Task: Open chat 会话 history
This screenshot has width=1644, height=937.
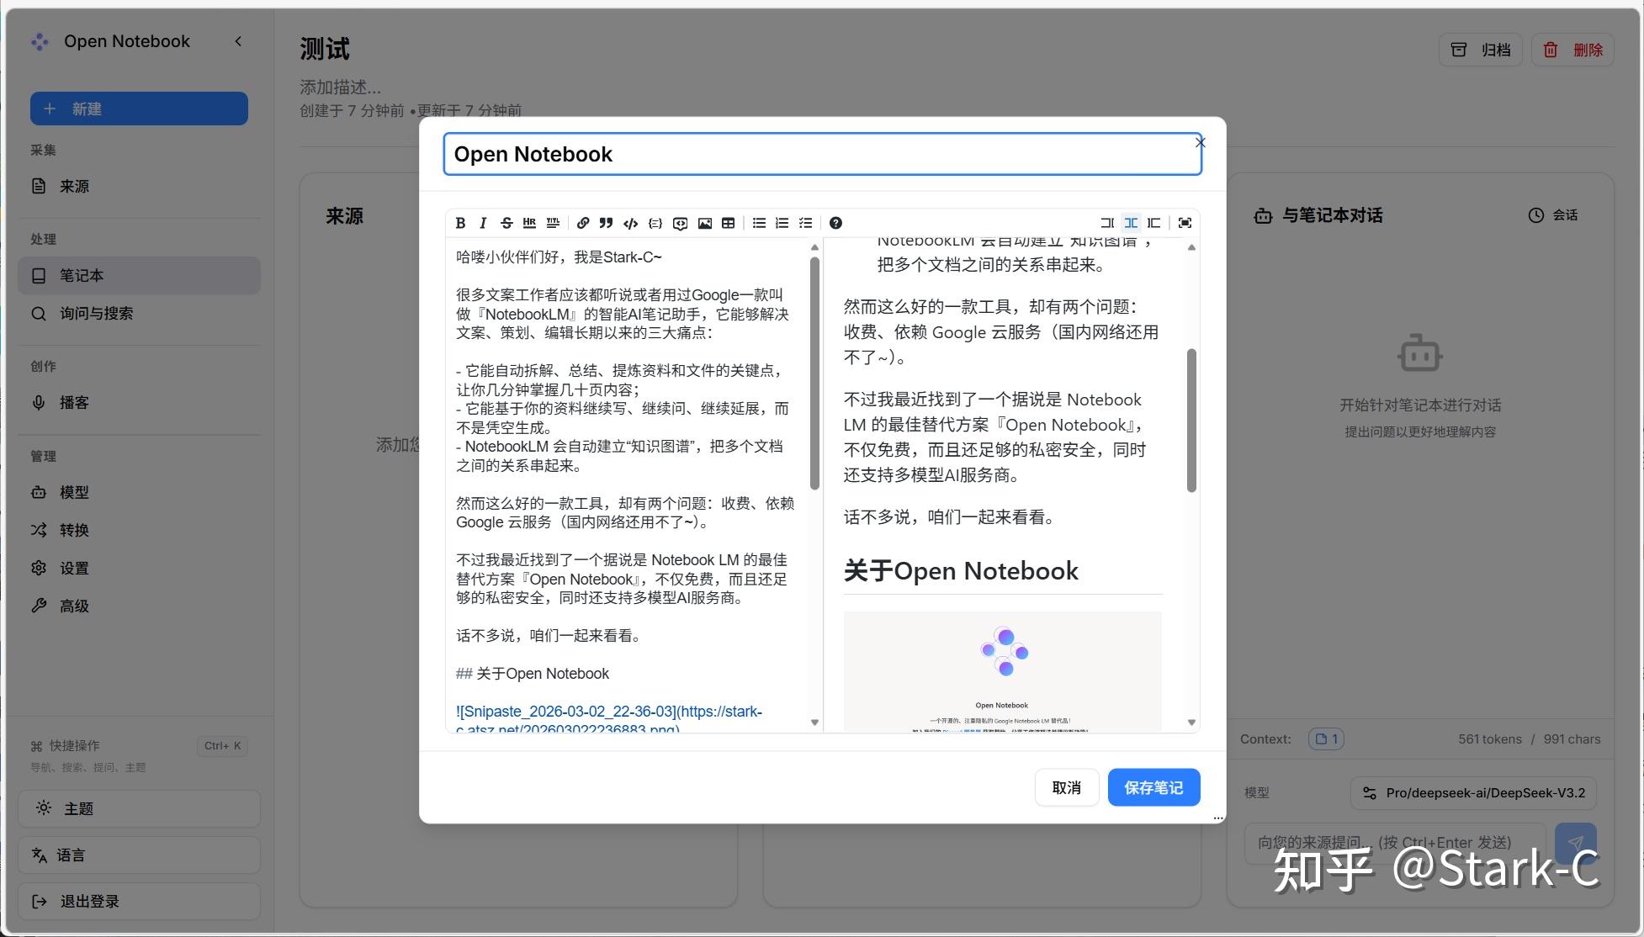Action: pos(1553,215)
